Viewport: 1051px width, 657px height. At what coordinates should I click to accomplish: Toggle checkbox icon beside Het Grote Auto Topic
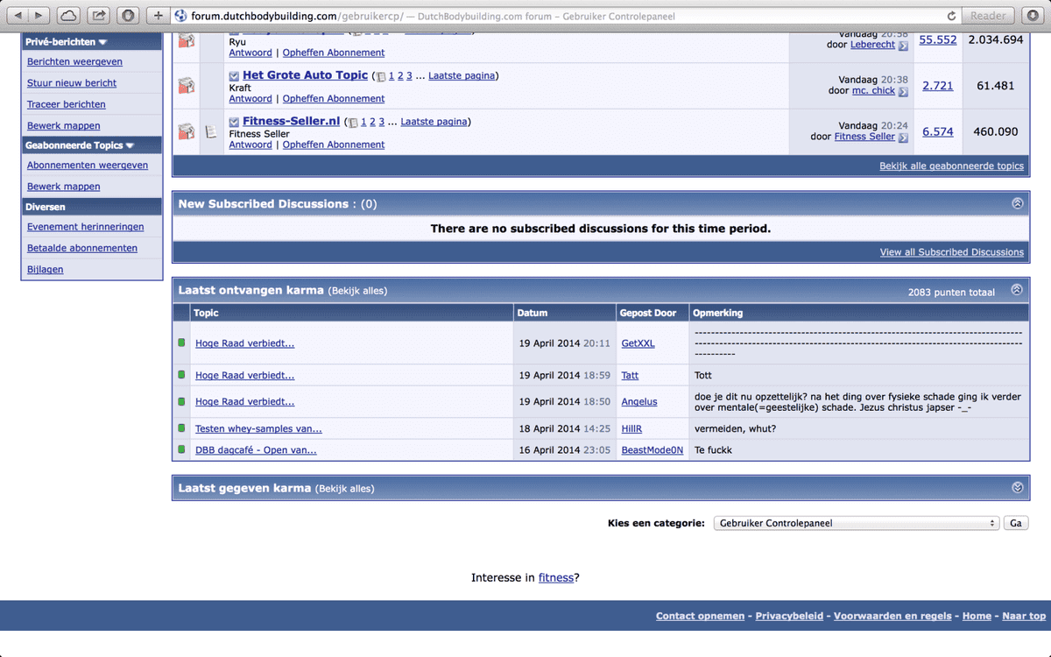(234, 76)
